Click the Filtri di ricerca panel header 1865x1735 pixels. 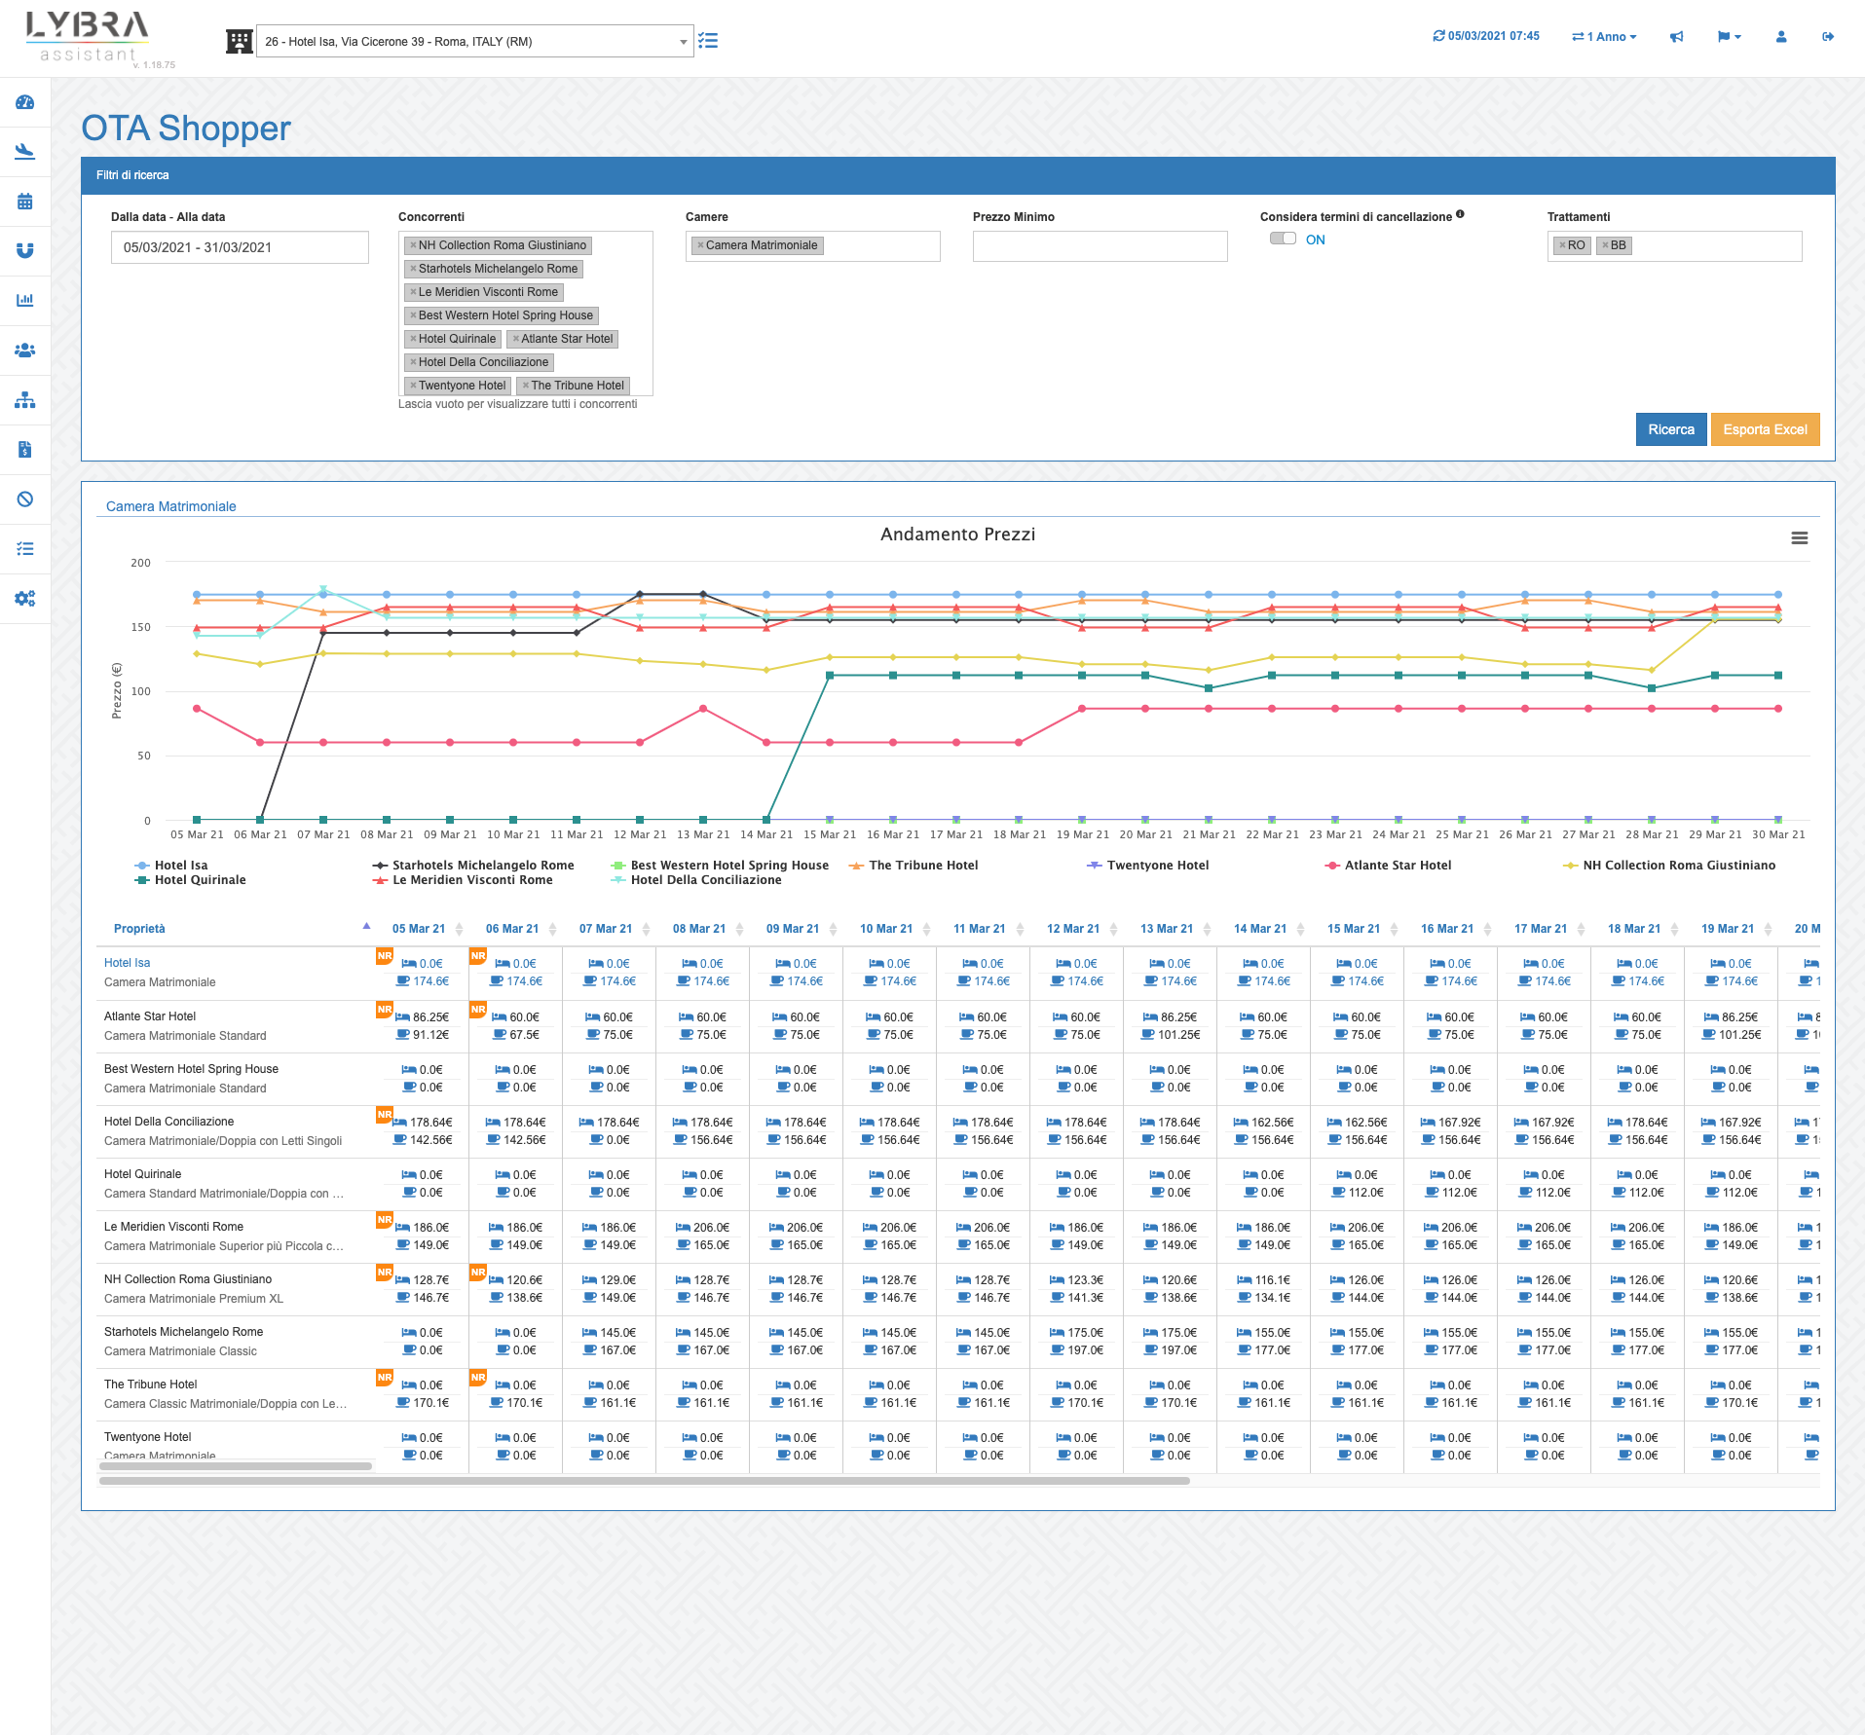[957, 175]
